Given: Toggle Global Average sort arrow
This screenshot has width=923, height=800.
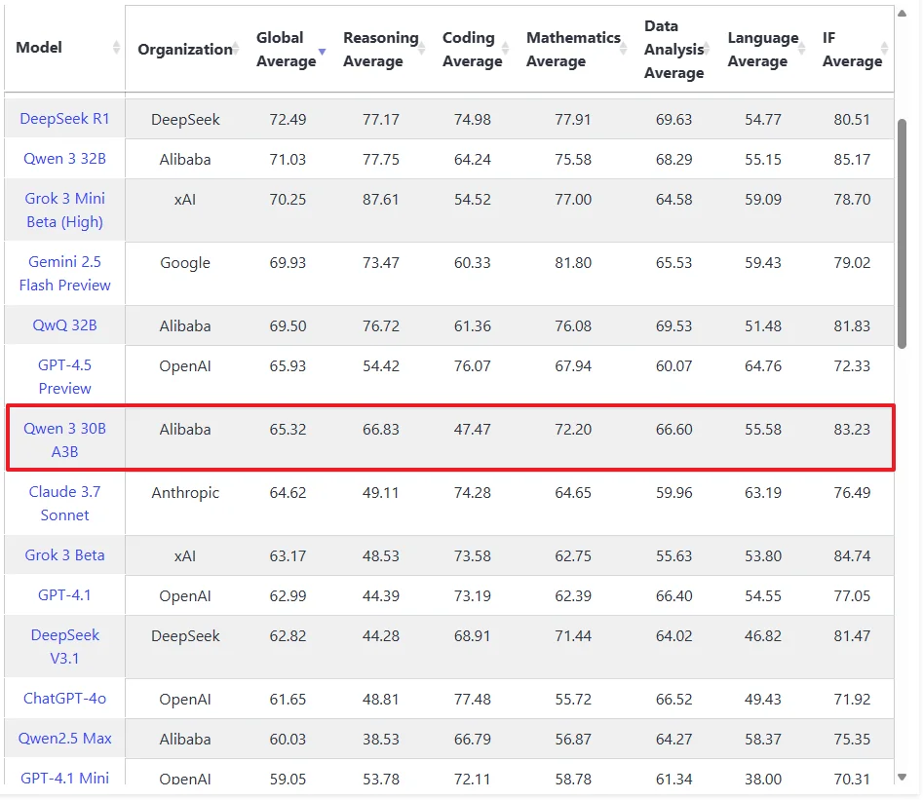Looking at the screenshot, I should tap(322, 52).
